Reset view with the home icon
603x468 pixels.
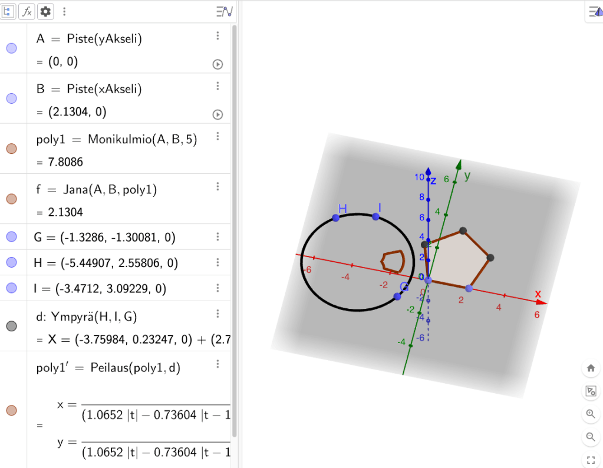coord(590,368)
